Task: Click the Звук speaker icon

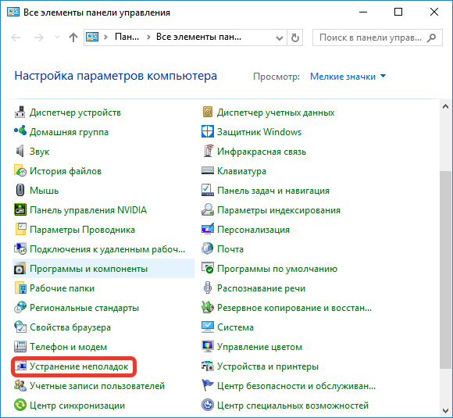Action: click(20, 152)
